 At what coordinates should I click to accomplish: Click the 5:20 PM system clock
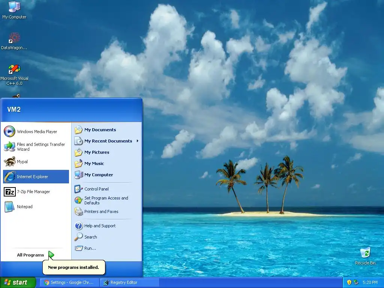370,282
